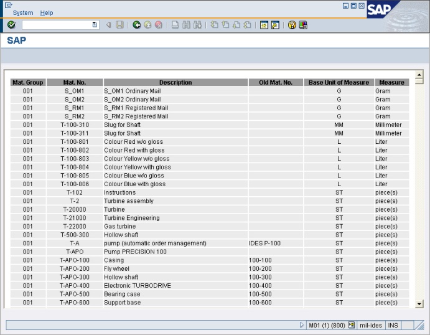Image resolution: width=430 pixels, height=335 pixels.
Task: Select the Turbine assembly row description
Action: click(129, 201)
